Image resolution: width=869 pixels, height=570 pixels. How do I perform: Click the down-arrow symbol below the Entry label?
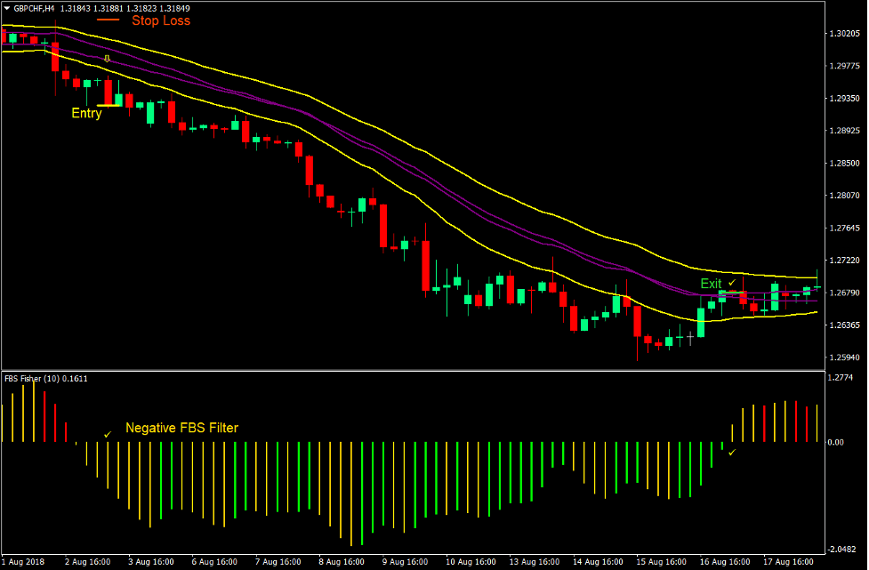click(107, 58)
